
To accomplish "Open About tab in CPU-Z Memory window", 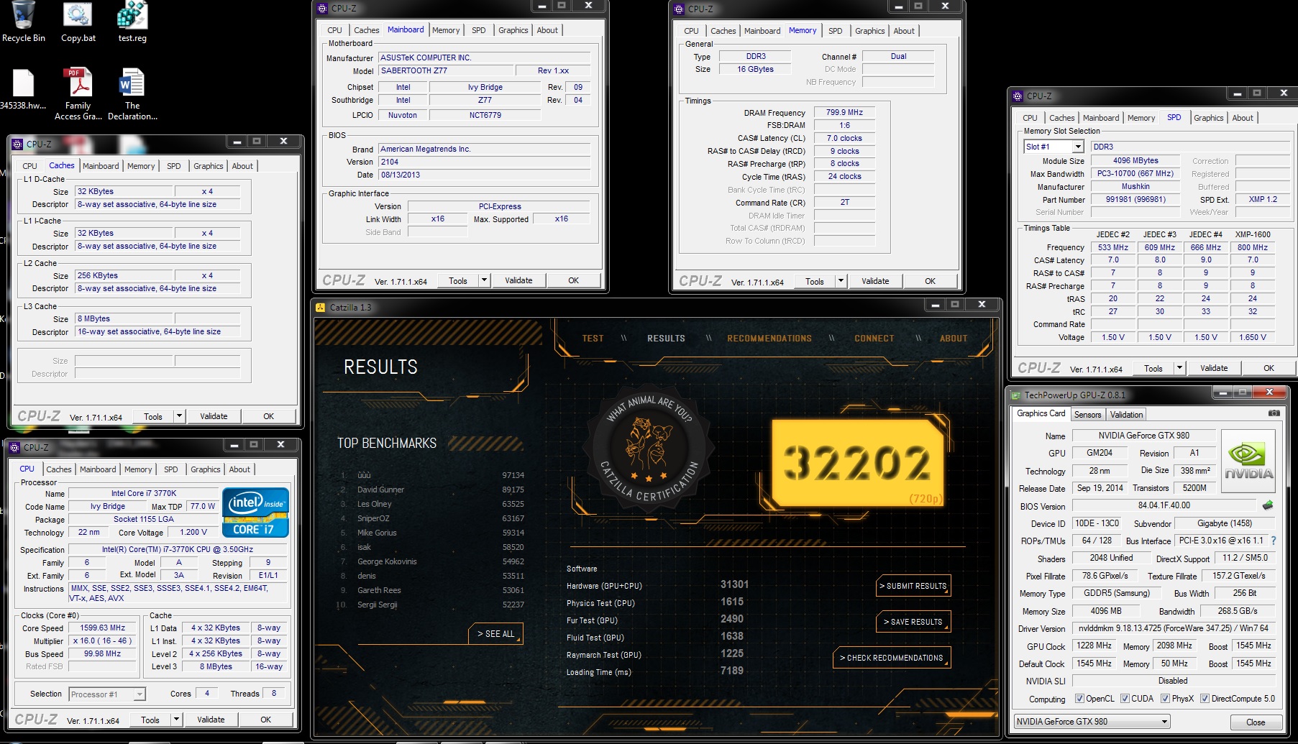I will 904,31.
